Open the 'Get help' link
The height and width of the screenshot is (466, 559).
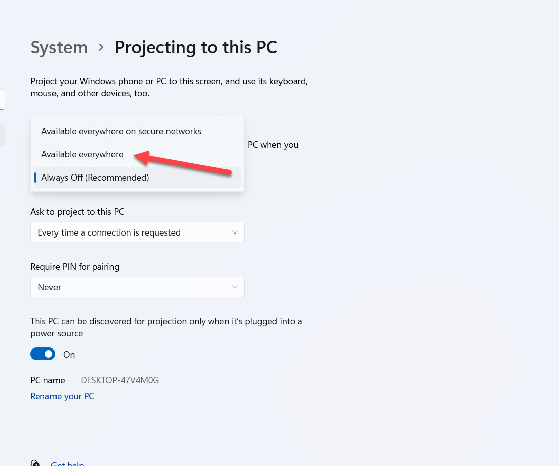click(68, 463)
